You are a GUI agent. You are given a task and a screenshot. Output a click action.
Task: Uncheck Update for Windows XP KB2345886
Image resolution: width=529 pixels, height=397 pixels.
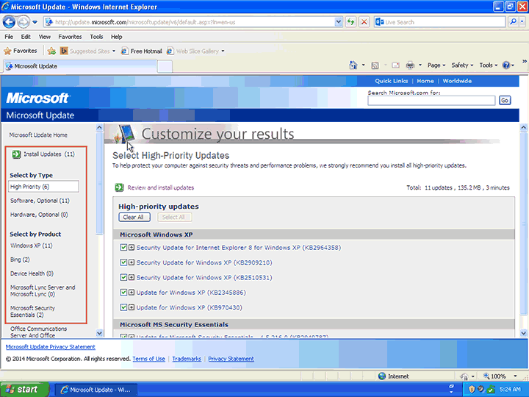coord(123,293)
